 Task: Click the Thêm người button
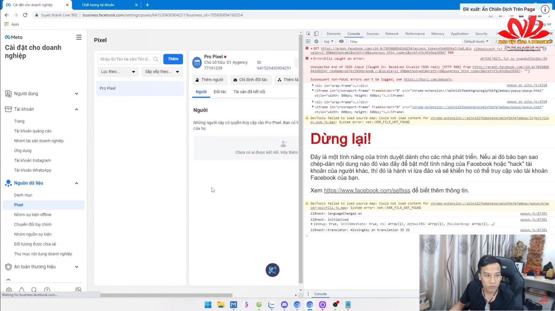click(210, 80)
